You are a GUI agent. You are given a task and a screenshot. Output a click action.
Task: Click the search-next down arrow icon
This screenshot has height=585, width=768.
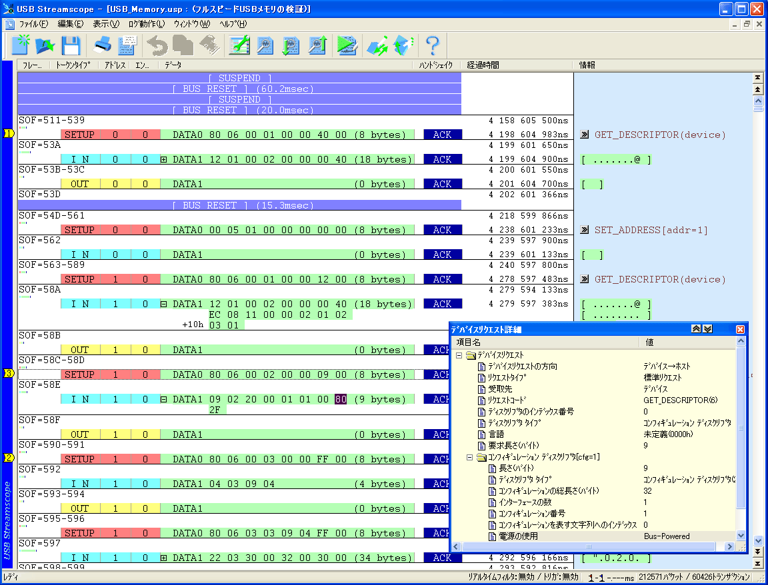pyautogui.click(x=291, y=45)
